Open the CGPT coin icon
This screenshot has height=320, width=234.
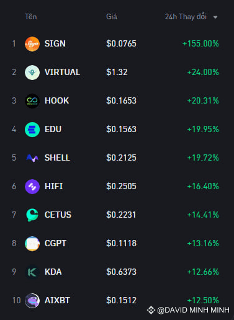[x=32, y=244]
